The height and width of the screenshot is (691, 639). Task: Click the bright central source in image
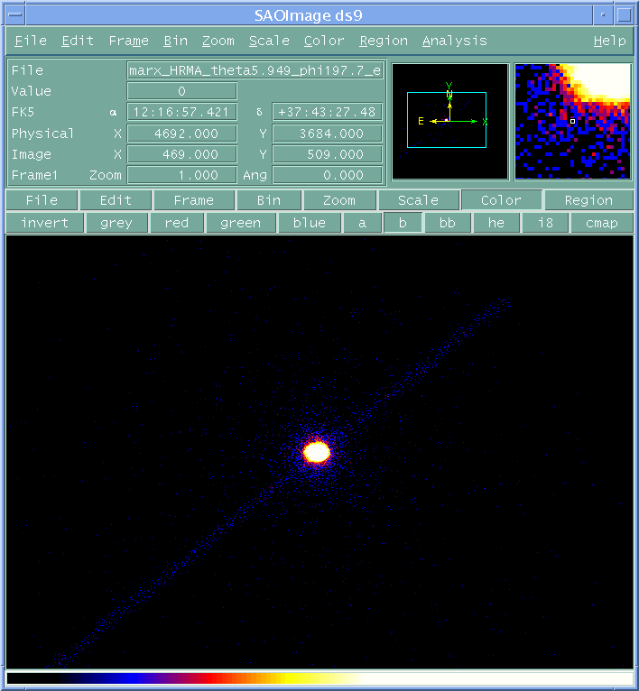(317, 452)
